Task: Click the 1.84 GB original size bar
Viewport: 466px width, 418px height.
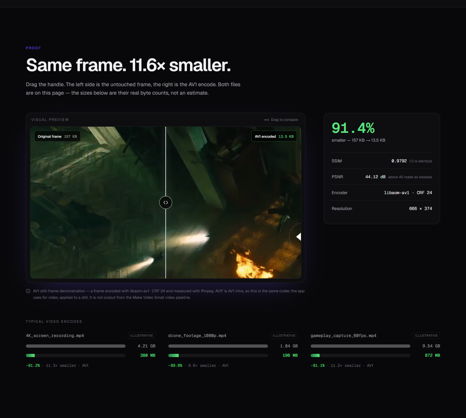Action: click(218, 346)
